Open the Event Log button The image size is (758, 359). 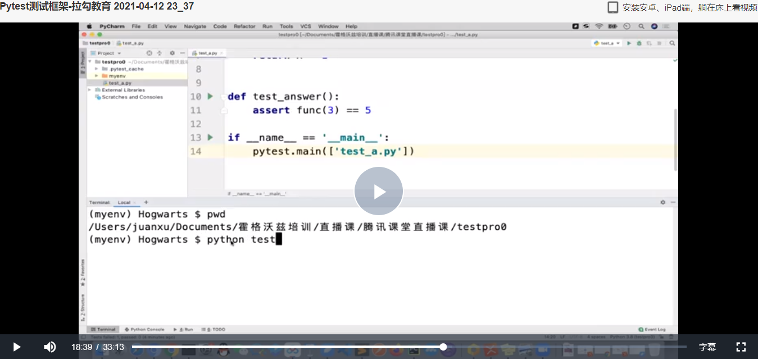tap(652, 329)
